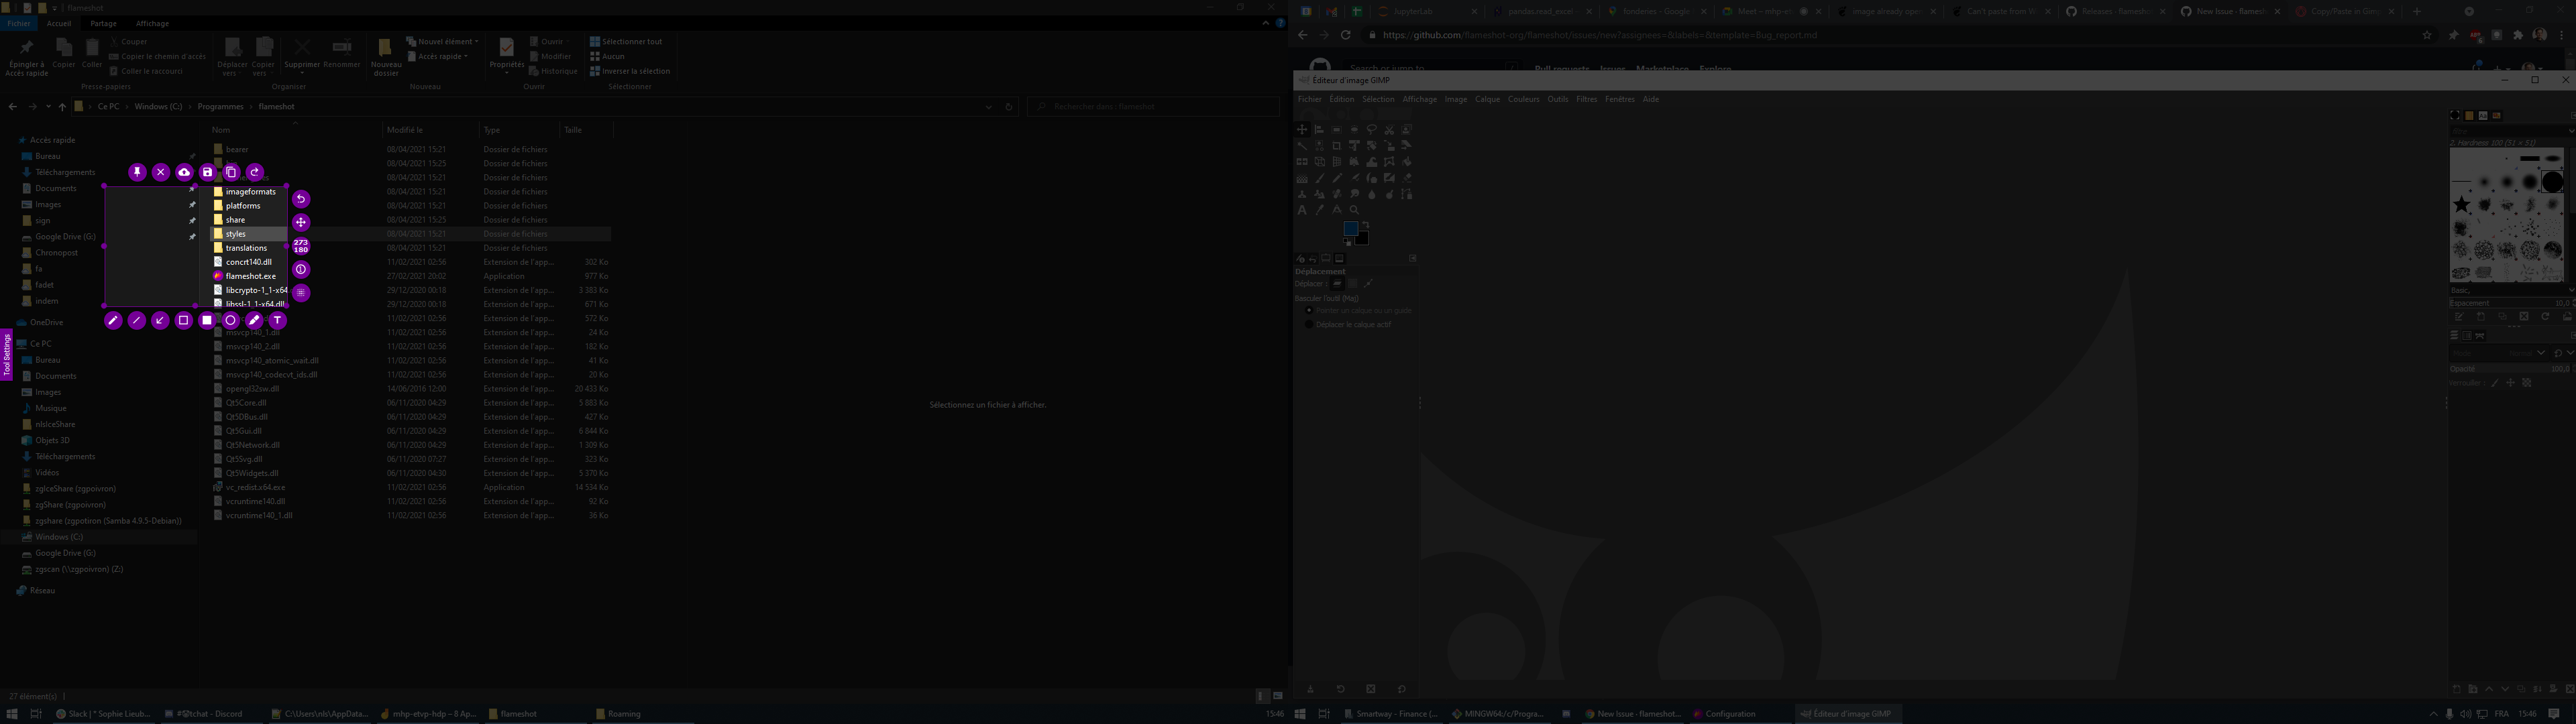Image resolution: width=2576 pixels, height=724 pixels.
Task: Click the Flameshot copy to clipboard button
Action: tap(231, 172)
